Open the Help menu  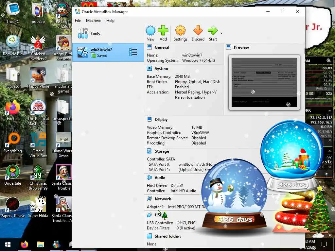click(x=110, y=21)
